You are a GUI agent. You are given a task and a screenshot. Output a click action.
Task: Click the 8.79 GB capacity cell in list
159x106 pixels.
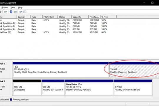point(76,29)
